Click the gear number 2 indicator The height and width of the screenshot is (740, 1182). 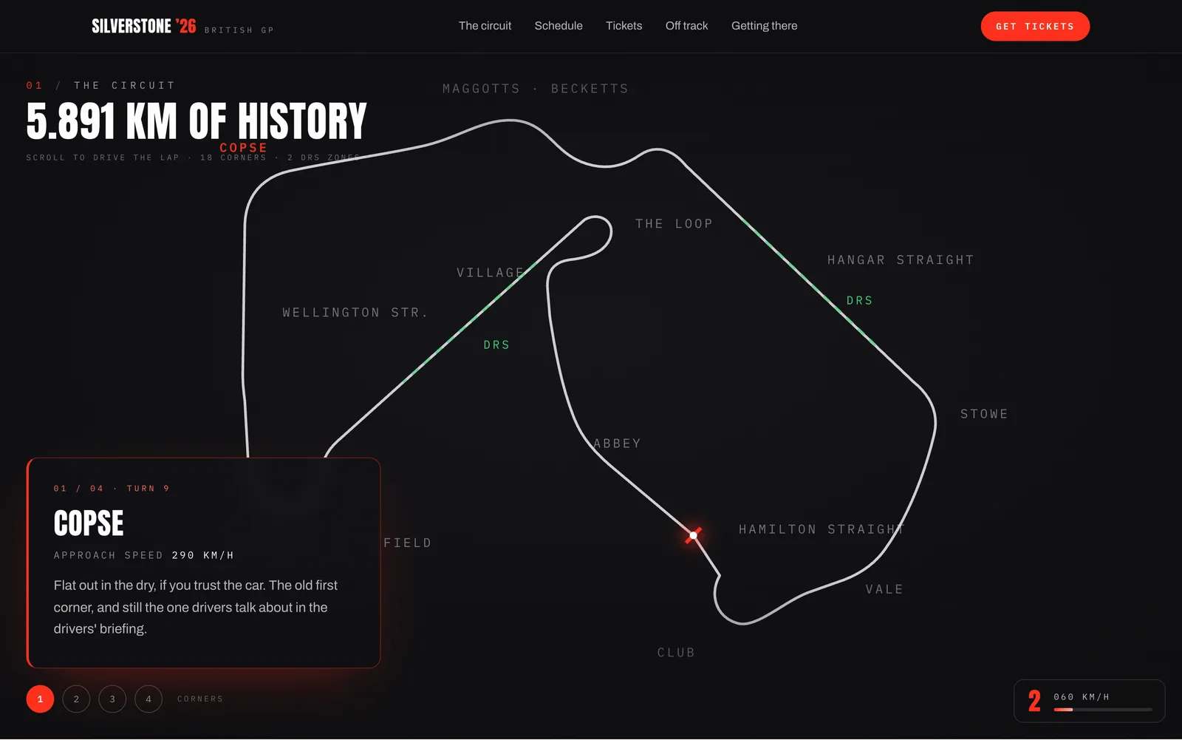click(x=1034, y=701)
